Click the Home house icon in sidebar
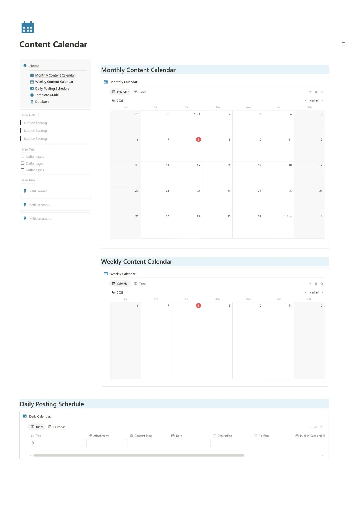The image size is (347, 510). coord(25,65)
